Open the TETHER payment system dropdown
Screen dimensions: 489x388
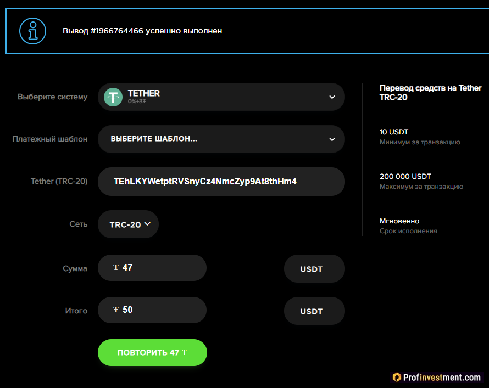tap(221, 97)
